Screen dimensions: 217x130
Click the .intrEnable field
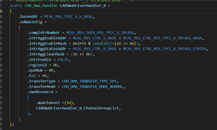39,60
